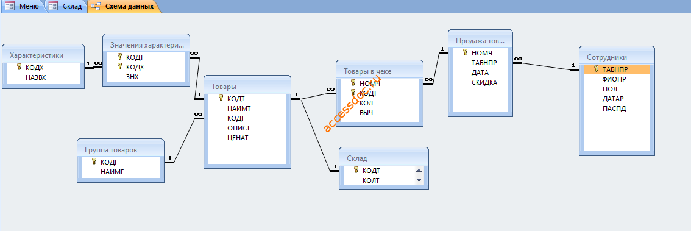Click the key icon beside ТАБНПР in Сотрудники
Viewport: 691px width, 231px height.
pyautogui.click(x=597, y=69)
